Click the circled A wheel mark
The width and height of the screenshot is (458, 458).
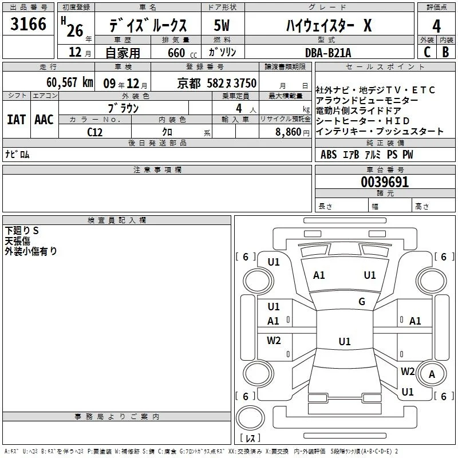tap(432, 374)
